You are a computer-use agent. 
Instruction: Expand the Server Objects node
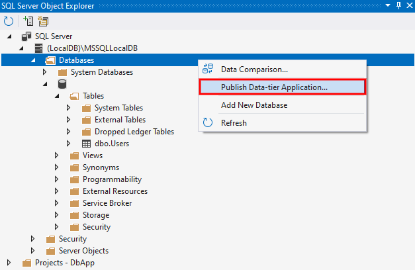click(32, 251)
